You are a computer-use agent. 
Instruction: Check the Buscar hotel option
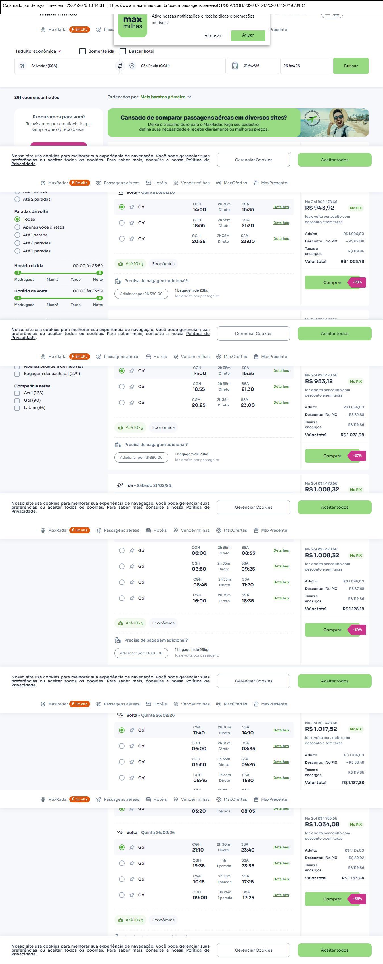pyautogui.click(x=123, y=51)
